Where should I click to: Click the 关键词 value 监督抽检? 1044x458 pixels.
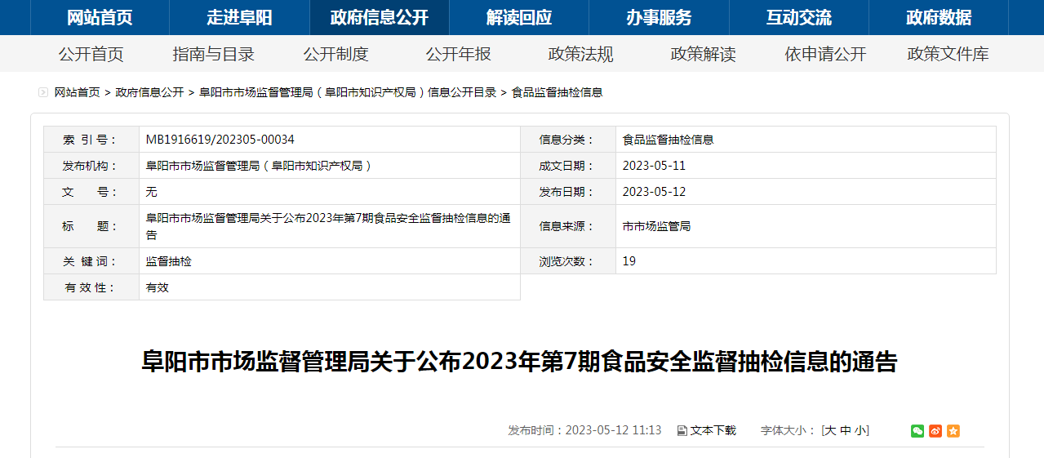click(168, 261)
